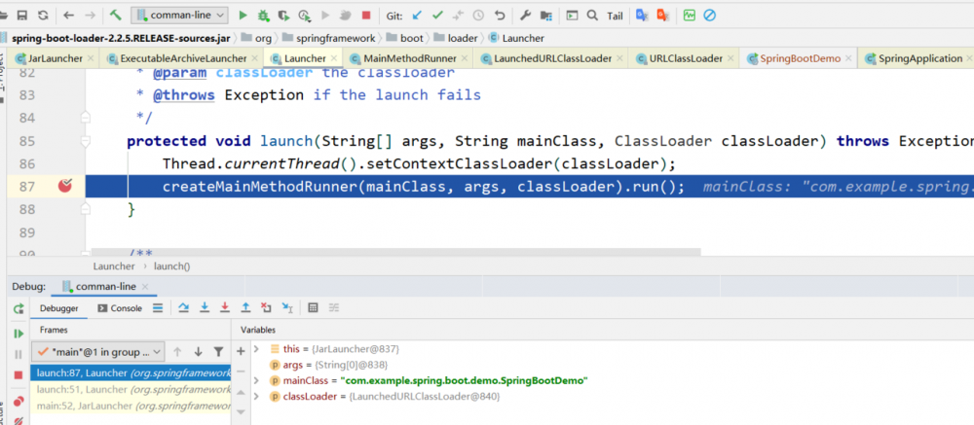Run comman-line with green play icon
Screen dimensions: 974x425
tap(243, 15)
